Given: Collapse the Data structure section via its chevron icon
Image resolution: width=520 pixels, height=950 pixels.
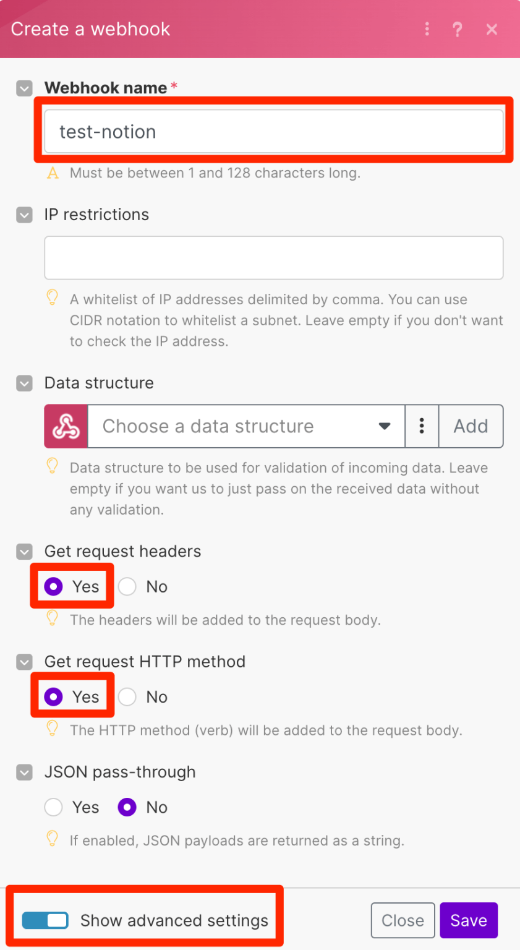Looking at the screenshot, I should [23, 383].
